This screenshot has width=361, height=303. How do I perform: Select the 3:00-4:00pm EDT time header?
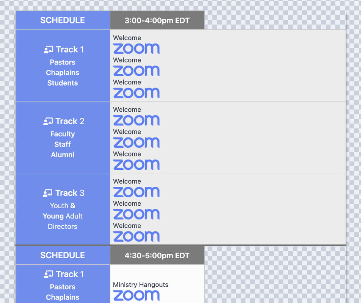[x=157, y=20]
